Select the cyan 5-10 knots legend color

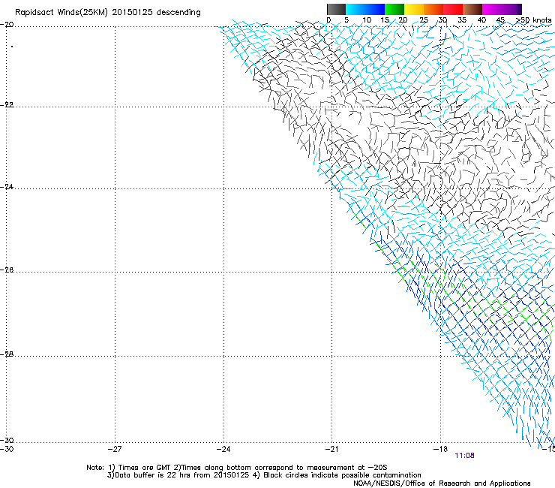pyautogui.click(x=355, y=9)
